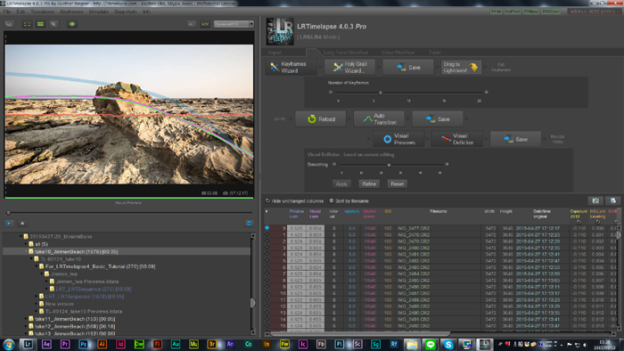Click the Refine button
Viewport: 624px width, 351px height.
tap(369, 184)
